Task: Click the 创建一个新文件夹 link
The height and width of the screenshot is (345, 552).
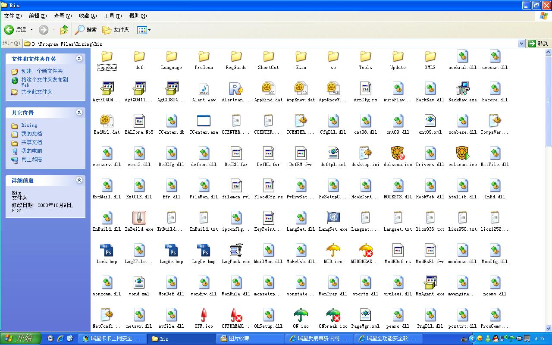Action: click(x=42, y=71)
